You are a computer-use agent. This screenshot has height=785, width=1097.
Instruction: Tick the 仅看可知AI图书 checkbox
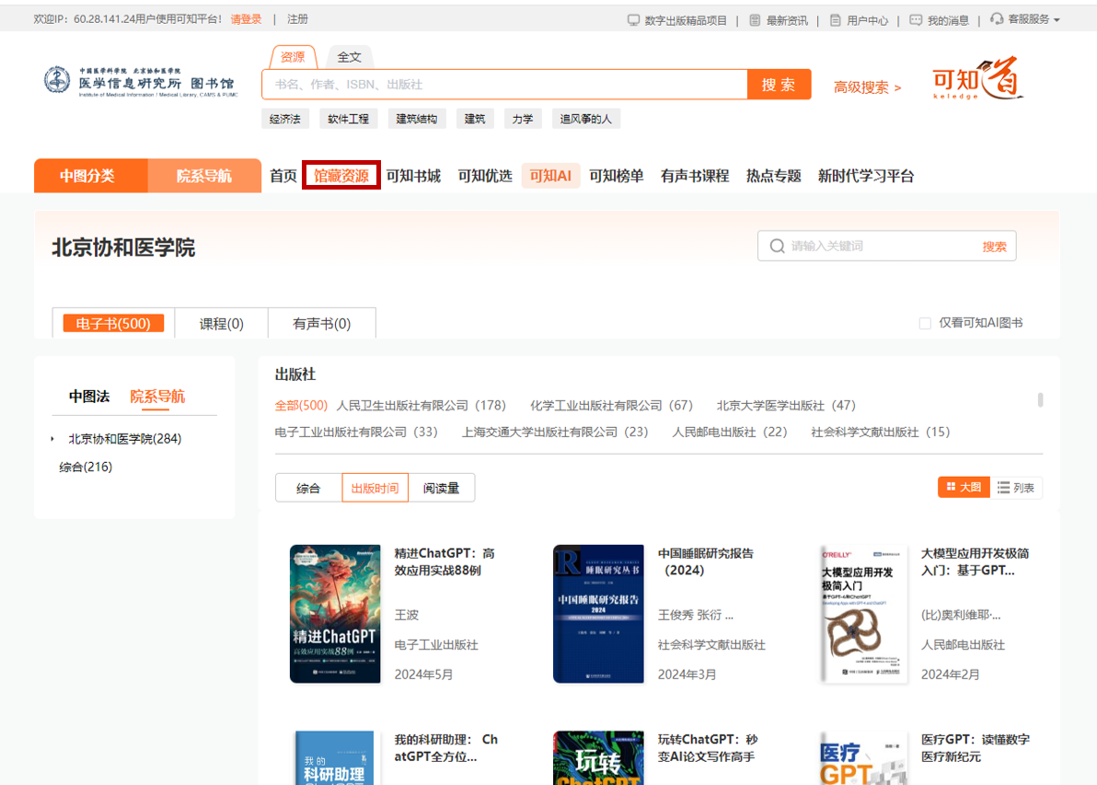point(925,323)
